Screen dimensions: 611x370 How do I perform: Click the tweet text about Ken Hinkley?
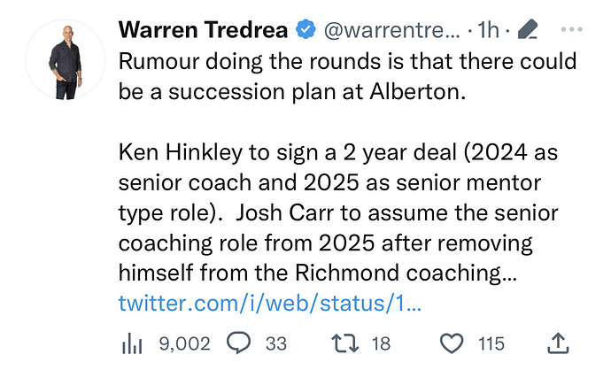(x=338, y=212)
